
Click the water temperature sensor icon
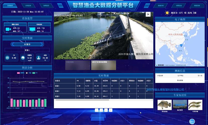[x=38, y=58]
